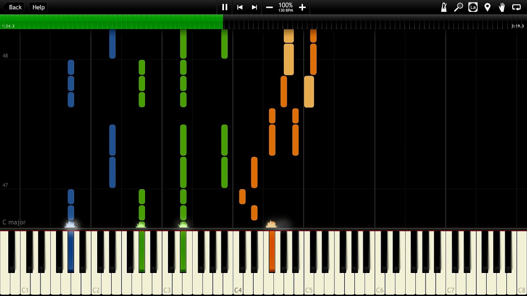Open the hands practice settings
Viewport: 527px width, 296px height.
click(502, 7)
